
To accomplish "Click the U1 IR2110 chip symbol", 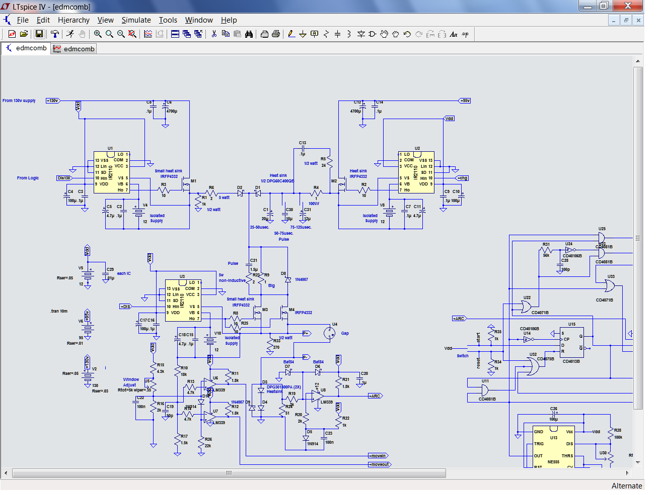I will click(112, 172).
